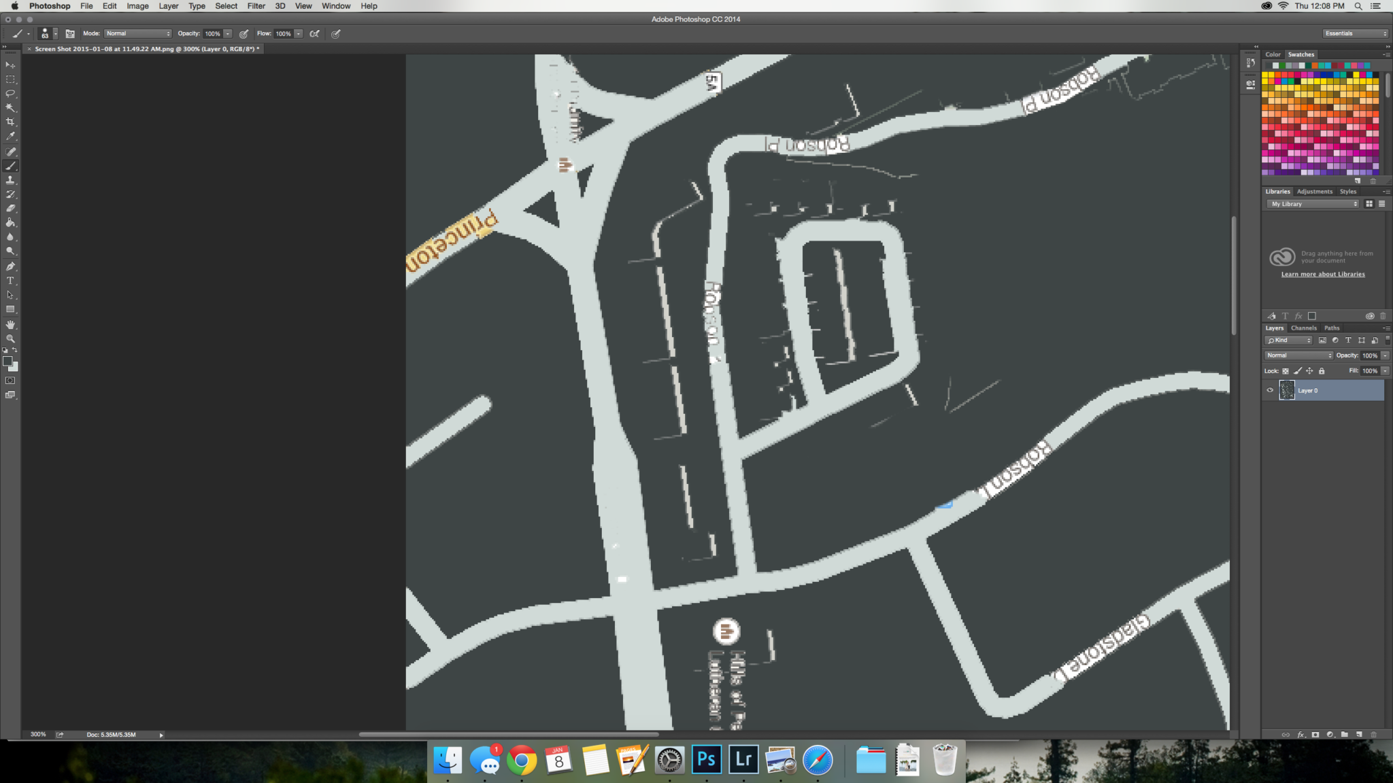Select the Clone Stamp tool
1393x783 pixels.
click(x=10, y=180)
